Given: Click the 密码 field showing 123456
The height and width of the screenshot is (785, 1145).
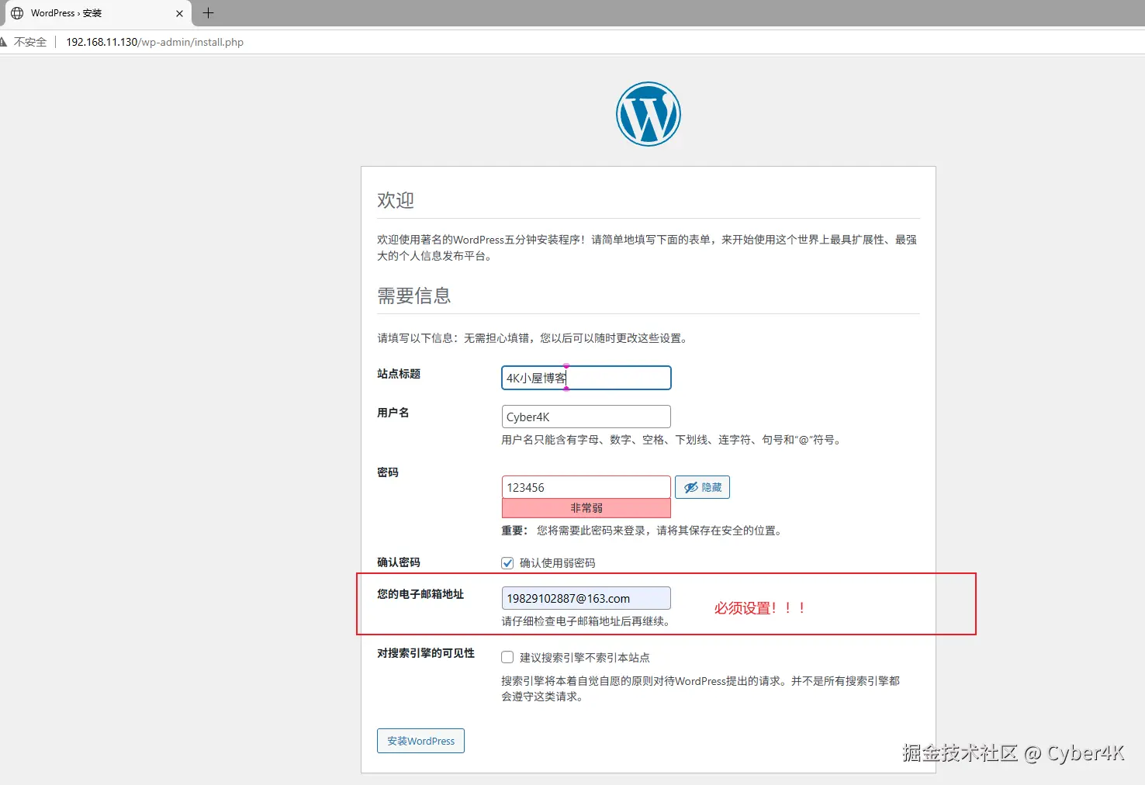Looking at the screenshot, I should click(x=586, y=487).
